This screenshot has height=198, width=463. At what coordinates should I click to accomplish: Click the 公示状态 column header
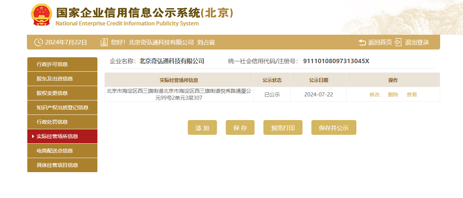[272, 80]
